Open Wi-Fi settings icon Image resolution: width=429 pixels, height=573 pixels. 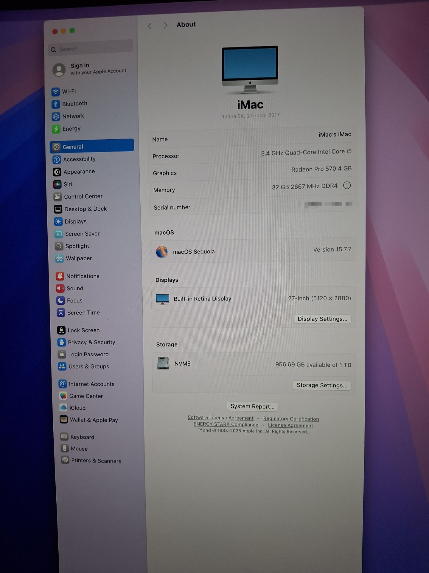(55, 92)
